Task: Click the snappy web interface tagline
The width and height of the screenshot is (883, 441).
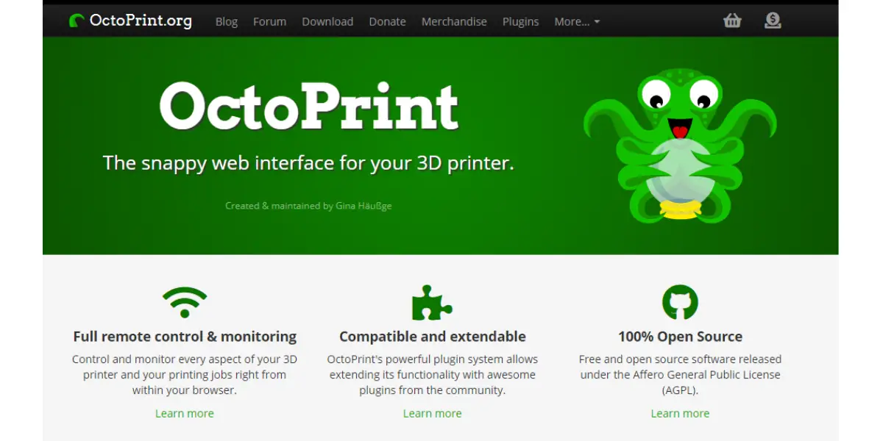Action: click(308, 162)
